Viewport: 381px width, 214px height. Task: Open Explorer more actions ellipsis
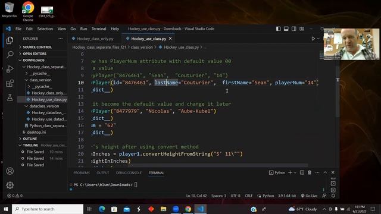(61, 39)
